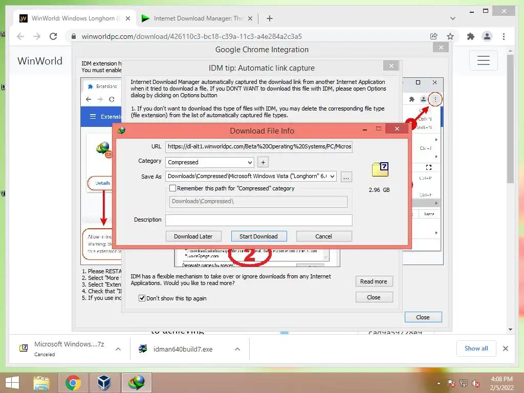Close the Internet Download Manager tab

[x=250, y=19]
